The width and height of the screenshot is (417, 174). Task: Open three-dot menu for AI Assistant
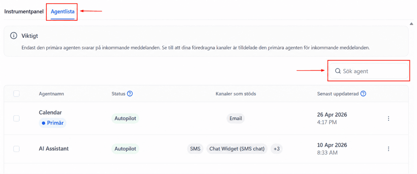point(388,149)
